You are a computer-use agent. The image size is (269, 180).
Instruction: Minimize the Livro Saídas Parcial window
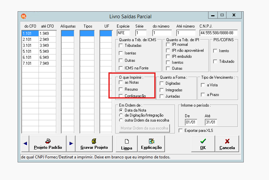coord(213,15)
